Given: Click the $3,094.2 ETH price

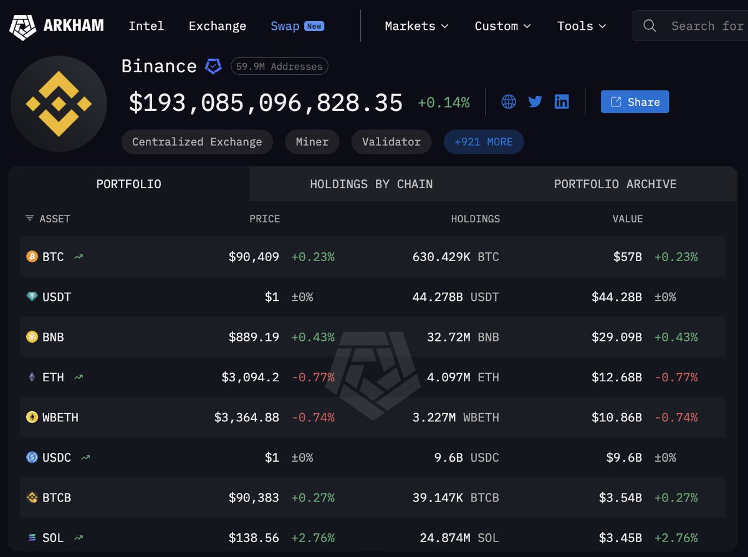Looking at the screenshot, I should [x=251, y=377].
